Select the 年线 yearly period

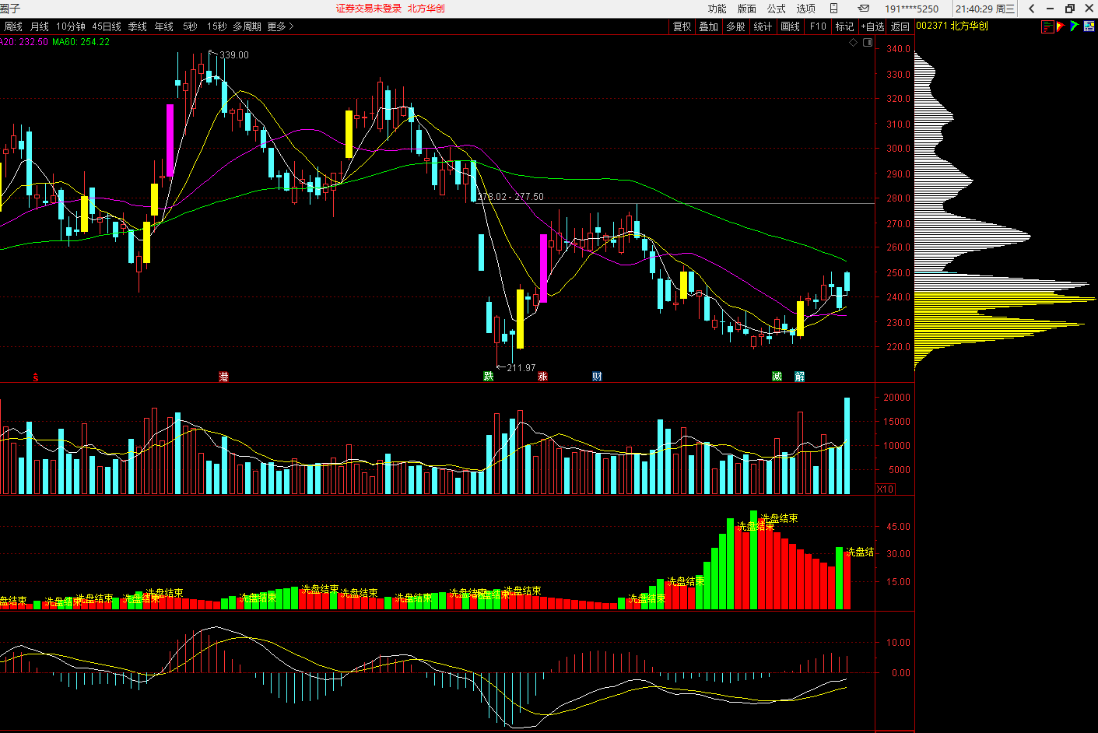(164, 26)
